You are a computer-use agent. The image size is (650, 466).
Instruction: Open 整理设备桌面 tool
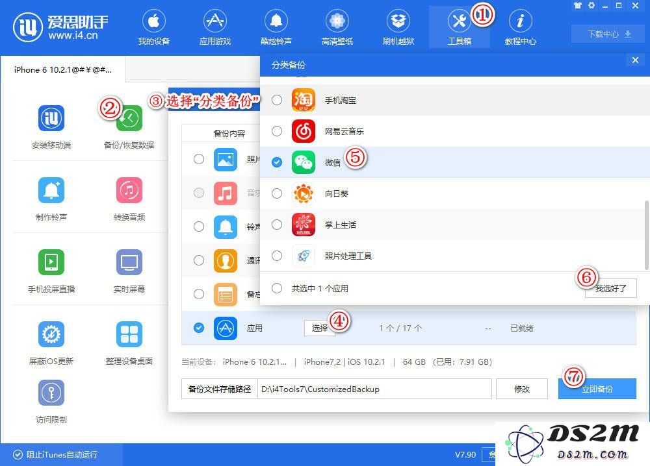[x=129, y=343]
